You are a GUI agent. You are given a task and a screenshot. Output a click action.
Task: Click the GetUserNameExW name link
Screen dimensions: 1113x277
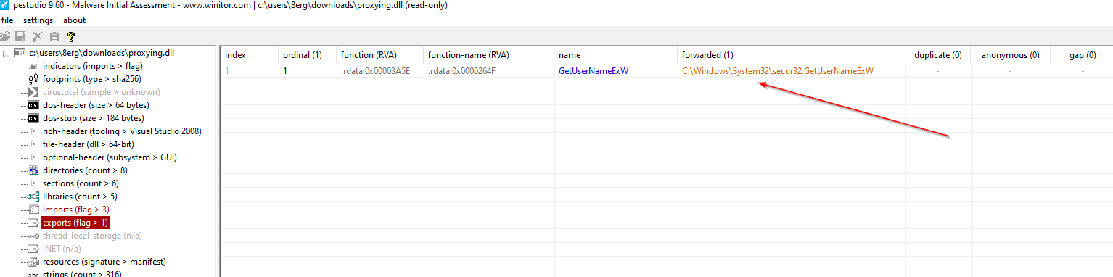point(593,71)
